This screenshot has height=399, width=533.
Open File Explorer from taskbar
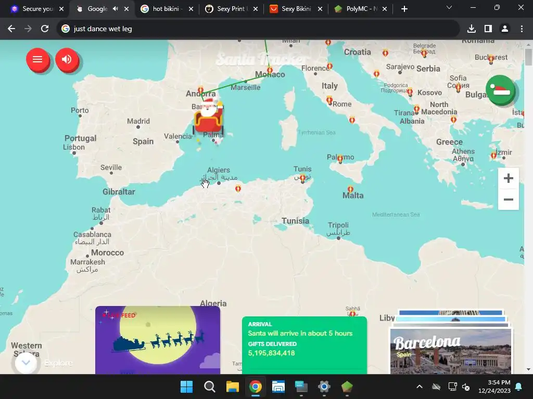[x=233, y=387]
